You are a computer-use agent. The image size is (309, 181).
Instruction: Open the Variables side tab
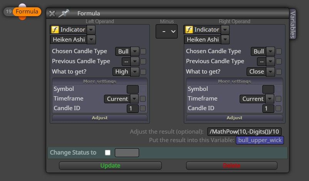[x=293, y=25]
